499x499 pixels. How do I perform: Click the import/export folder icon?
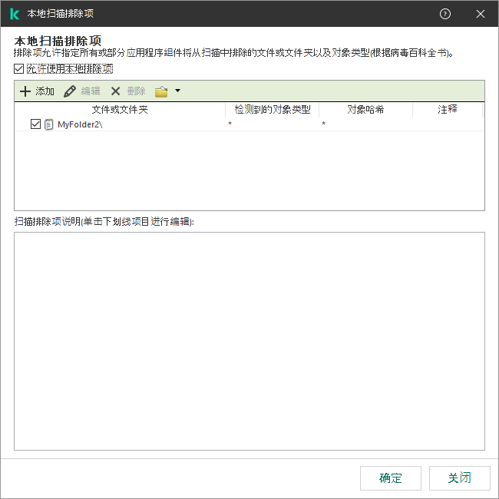click(161, 91)
